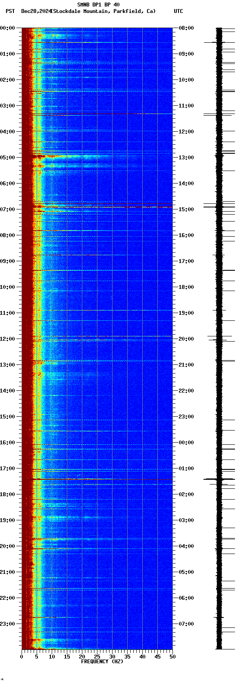The width and height of the screenshot is (238, 684).
Task: Click the PST time label '03:00'
Action: (7, 106)
